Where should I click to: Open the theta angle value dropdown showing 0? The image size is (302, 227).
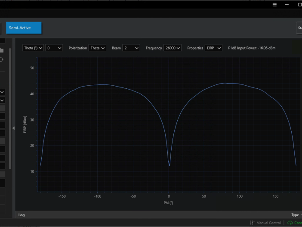click(x=54, y=48)
